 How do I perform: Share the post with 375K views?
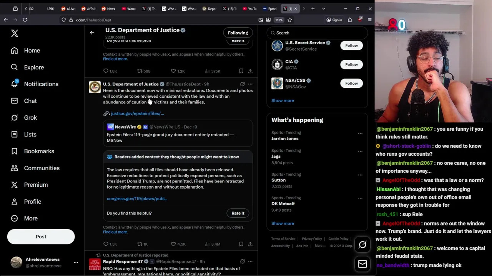(x=250, y=71)
